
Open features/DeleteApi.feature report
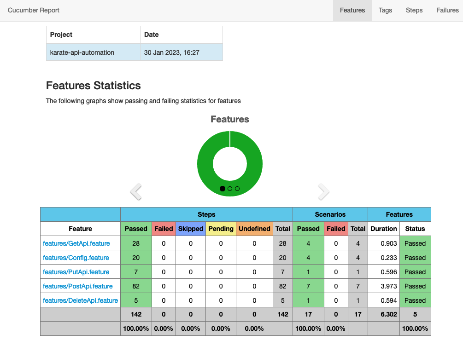[80, 300]
